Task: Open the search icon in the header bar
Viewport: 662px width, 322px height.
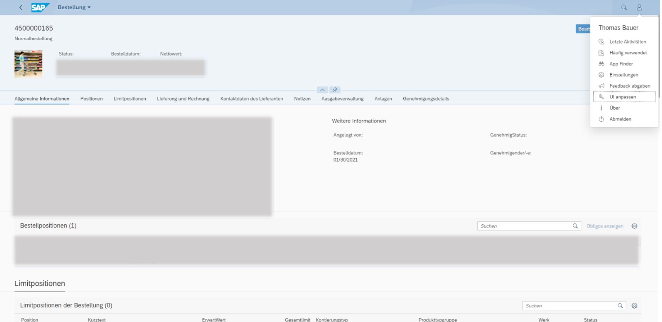Action: 624,7
